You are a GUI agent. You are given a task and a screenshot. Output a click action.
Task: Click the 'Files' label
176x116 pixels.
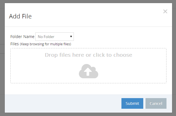[x=15, y=44]
